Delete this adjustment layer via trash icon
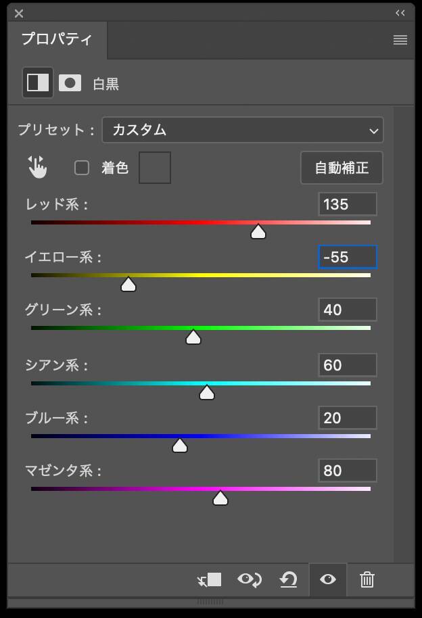422x618 pixels. 367,579
